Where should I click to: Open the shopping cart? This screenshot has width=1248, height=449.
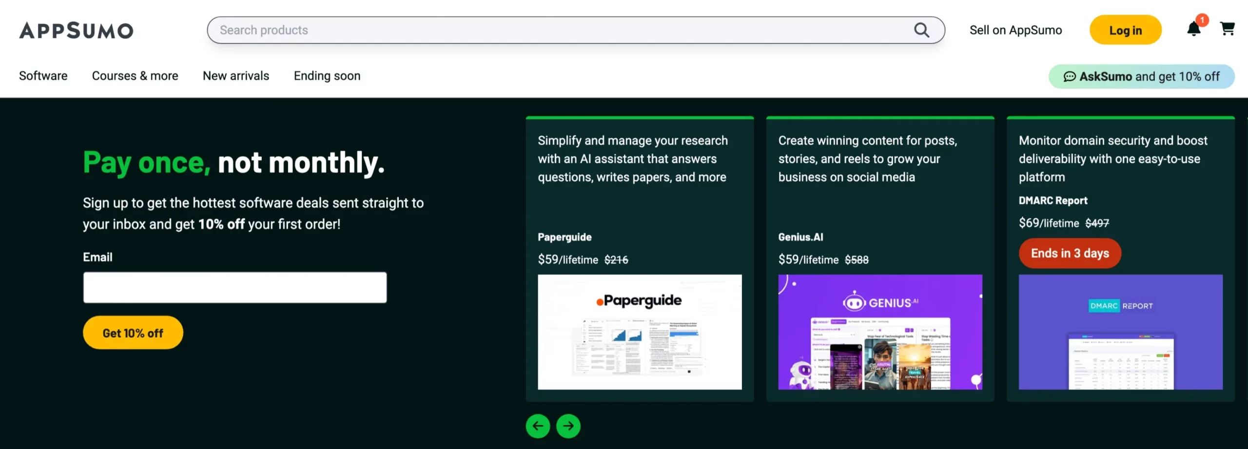(1227, 29)
